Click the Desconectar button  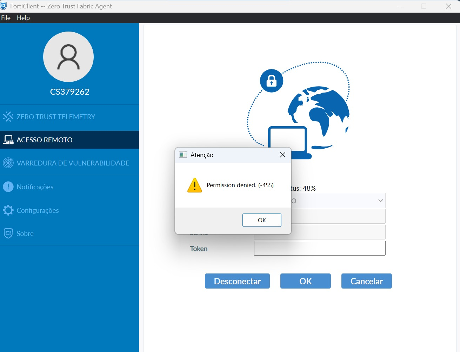(237, 281)
